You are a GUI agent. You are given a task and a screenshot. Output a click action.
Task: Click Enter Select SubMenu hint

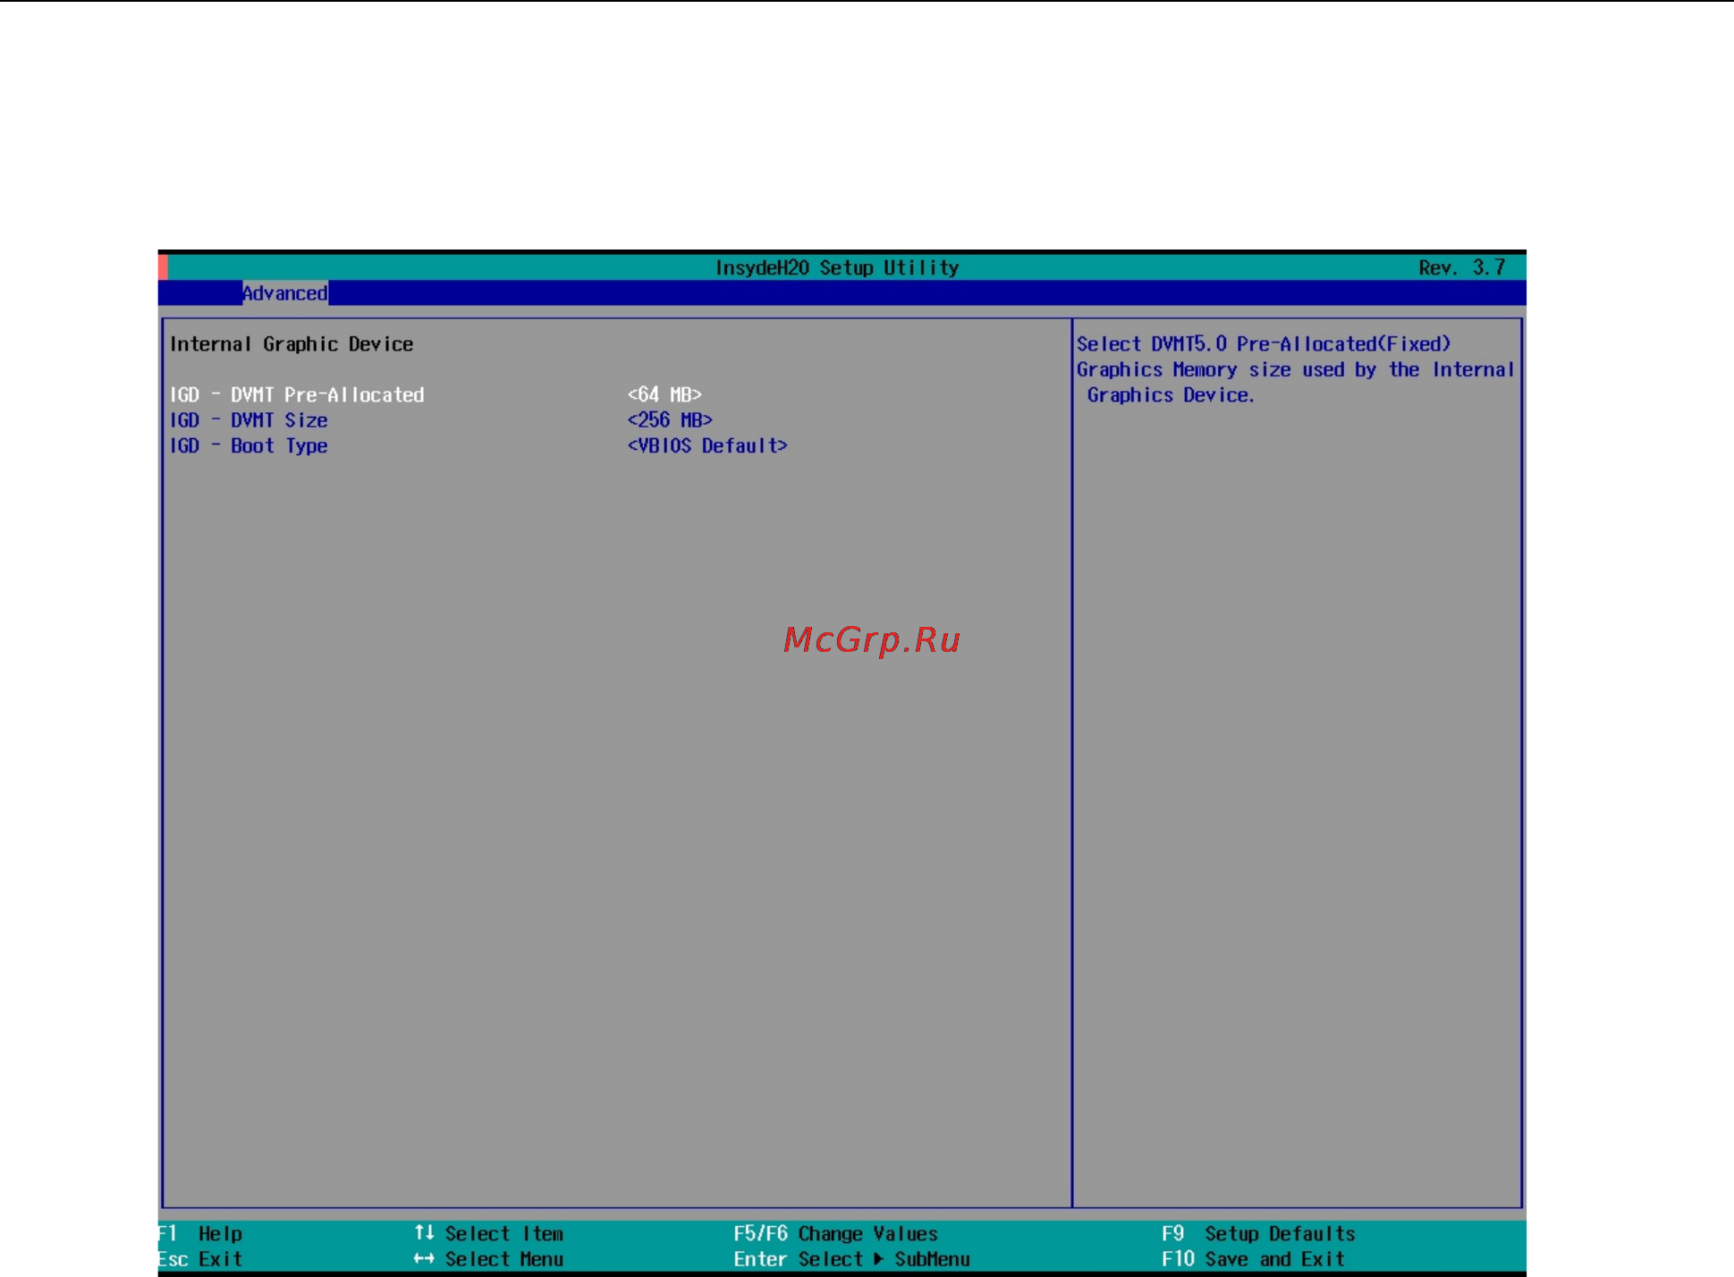click(x=851, y=1259)
